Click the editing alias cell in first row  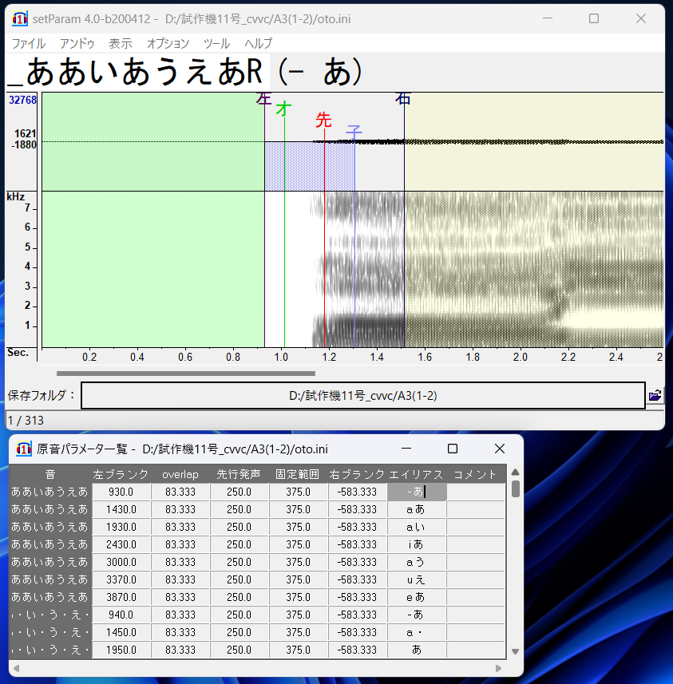point(417,492)
